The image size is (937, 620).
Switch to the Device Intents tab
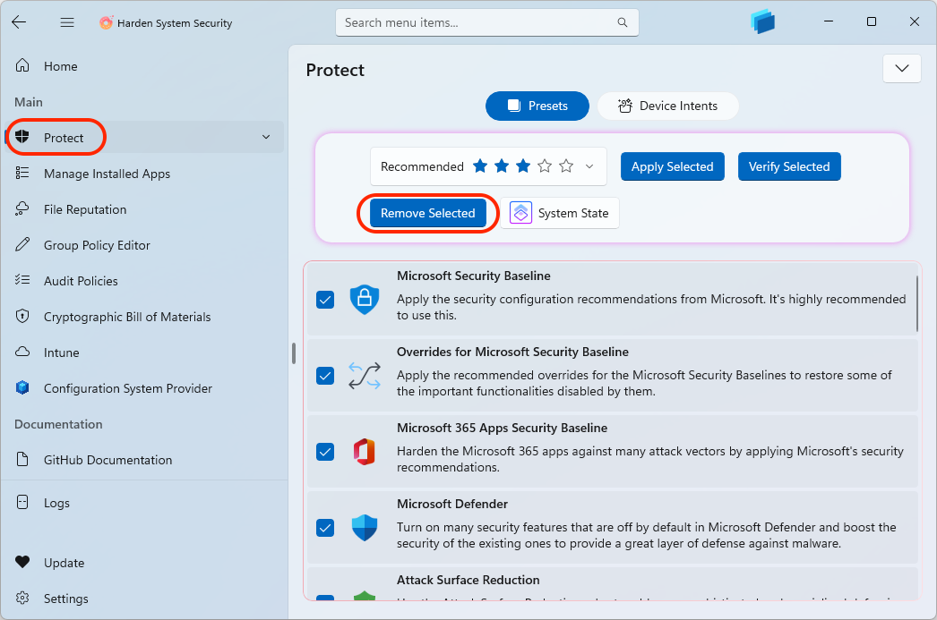coord(668,106)
